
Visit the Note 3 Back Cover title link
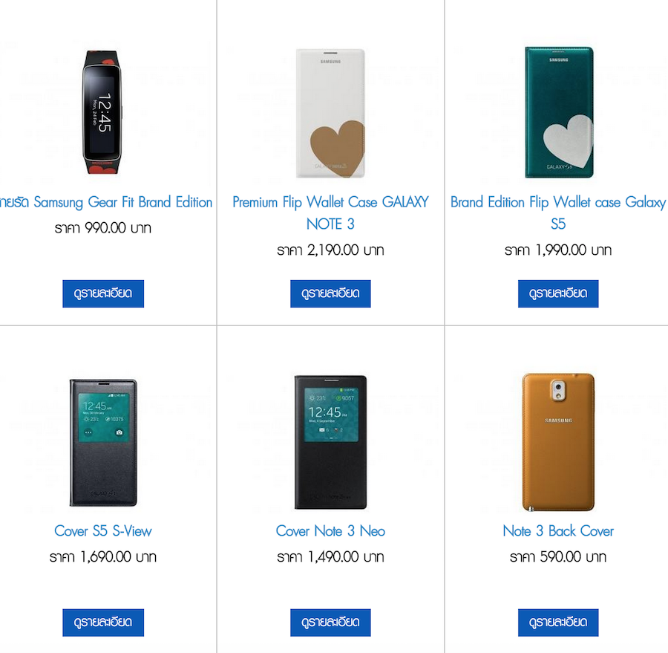(x=558, y=531)
